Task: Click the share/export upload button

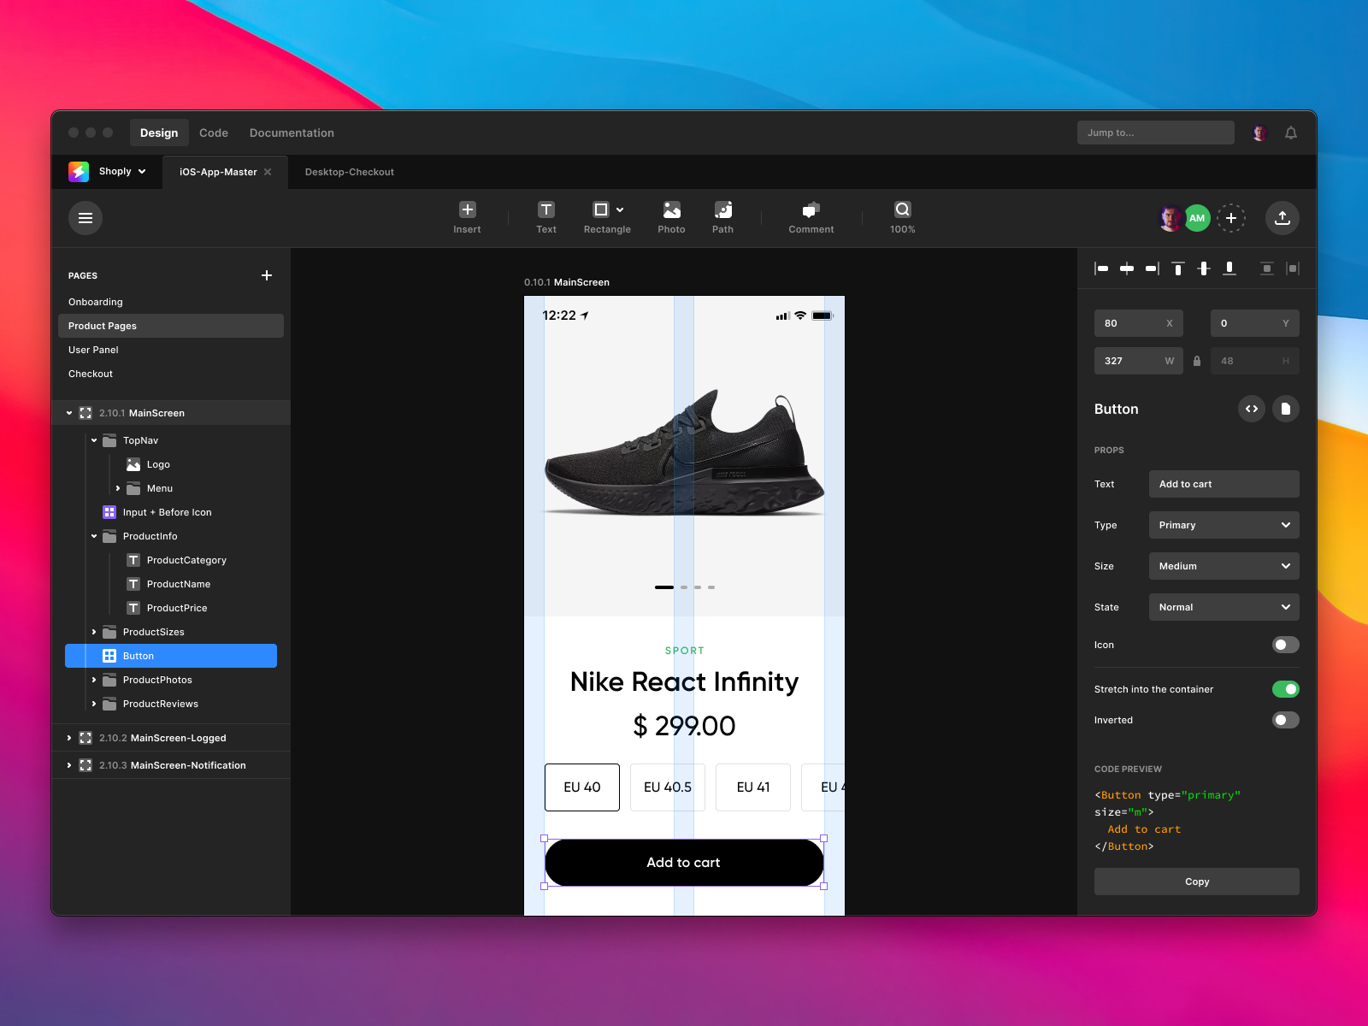Action: (1282, 218)
